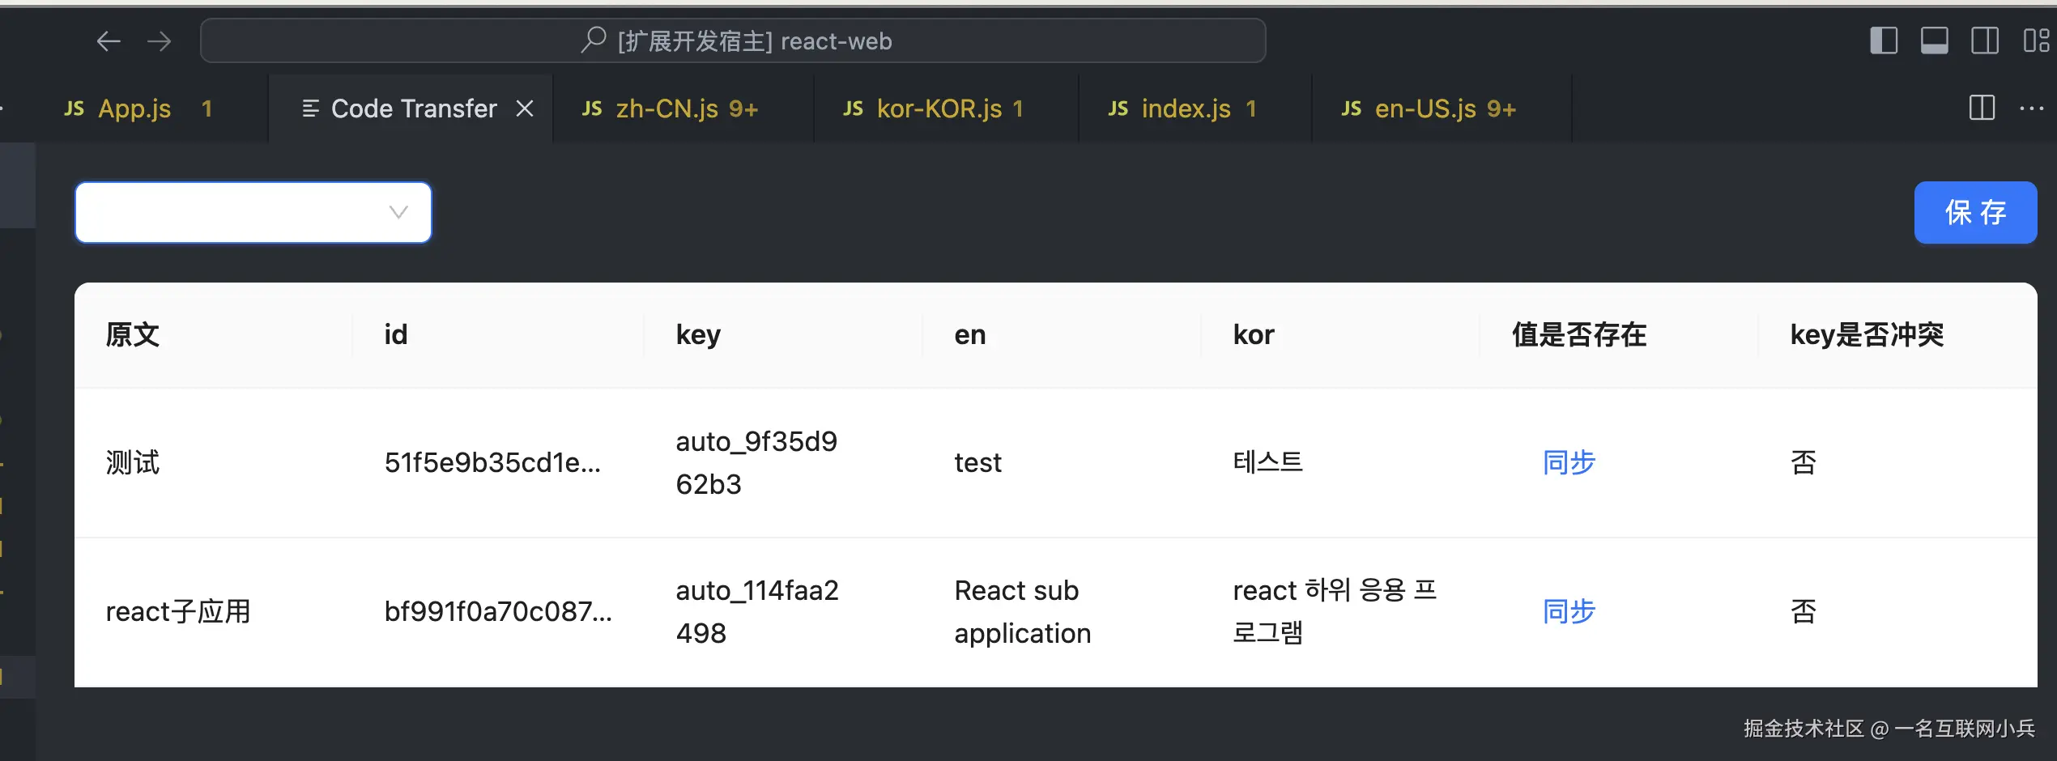Click the forward navigation arrow
The width and height of the screenshot is (2057, 761).
[x=160, y=40]
